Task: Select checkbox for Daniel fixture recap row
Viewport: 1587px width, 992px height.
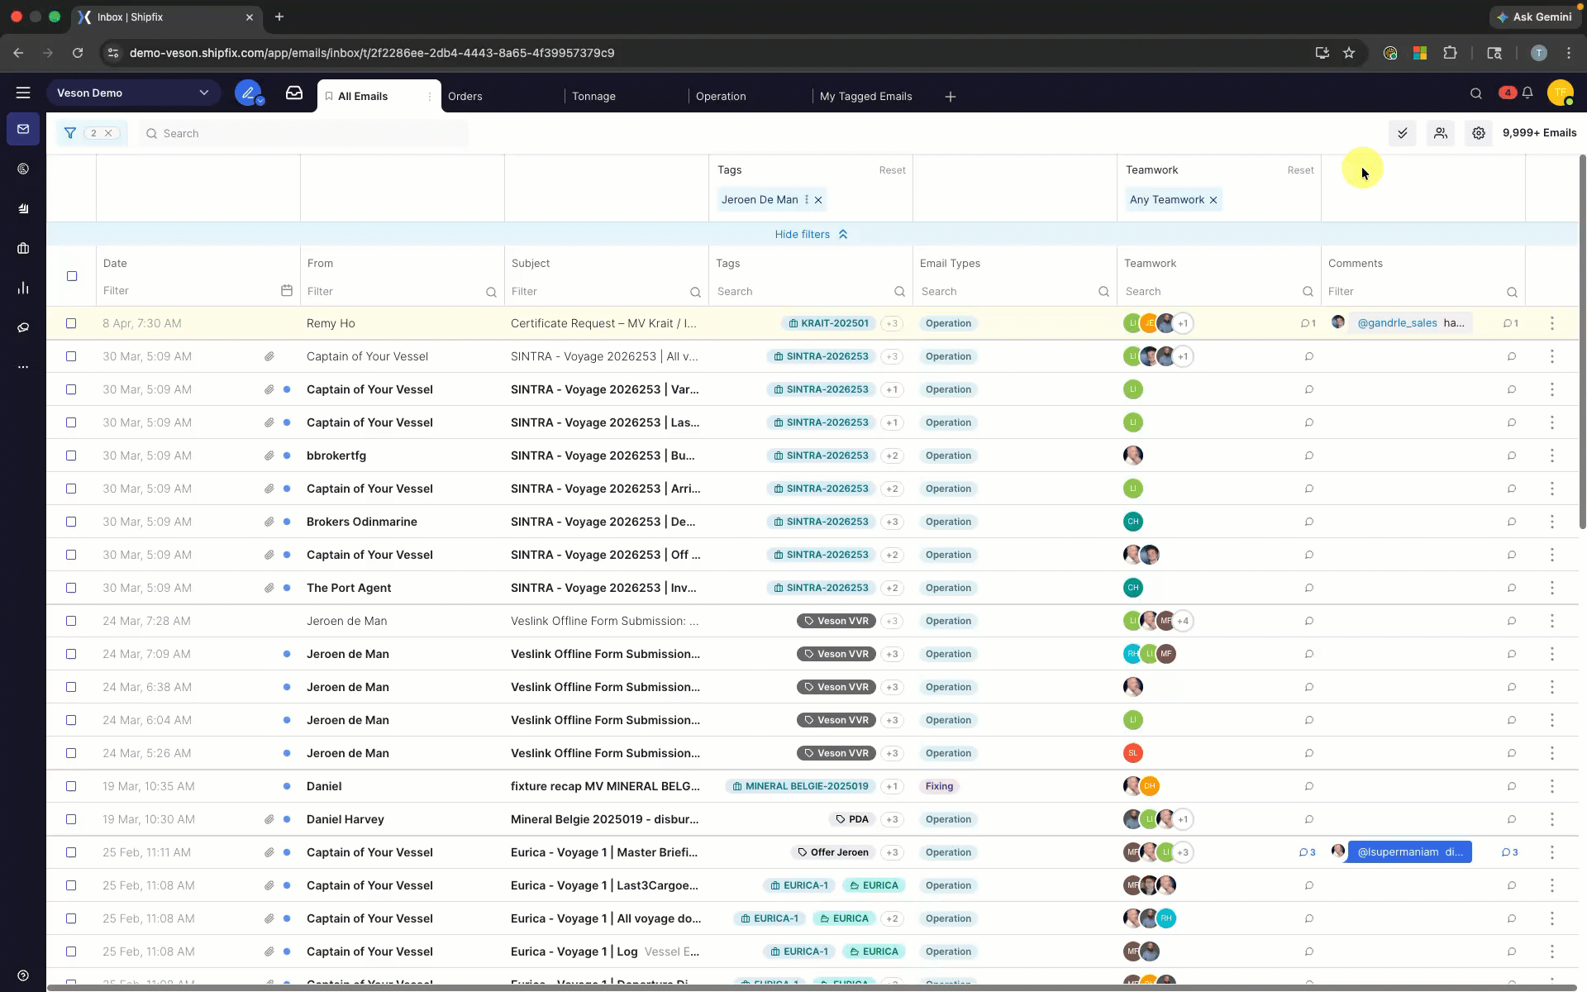Action: 71,786
